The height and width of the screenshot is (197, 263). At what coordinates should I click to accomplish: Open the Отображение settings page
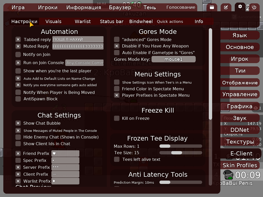[240, 83]
